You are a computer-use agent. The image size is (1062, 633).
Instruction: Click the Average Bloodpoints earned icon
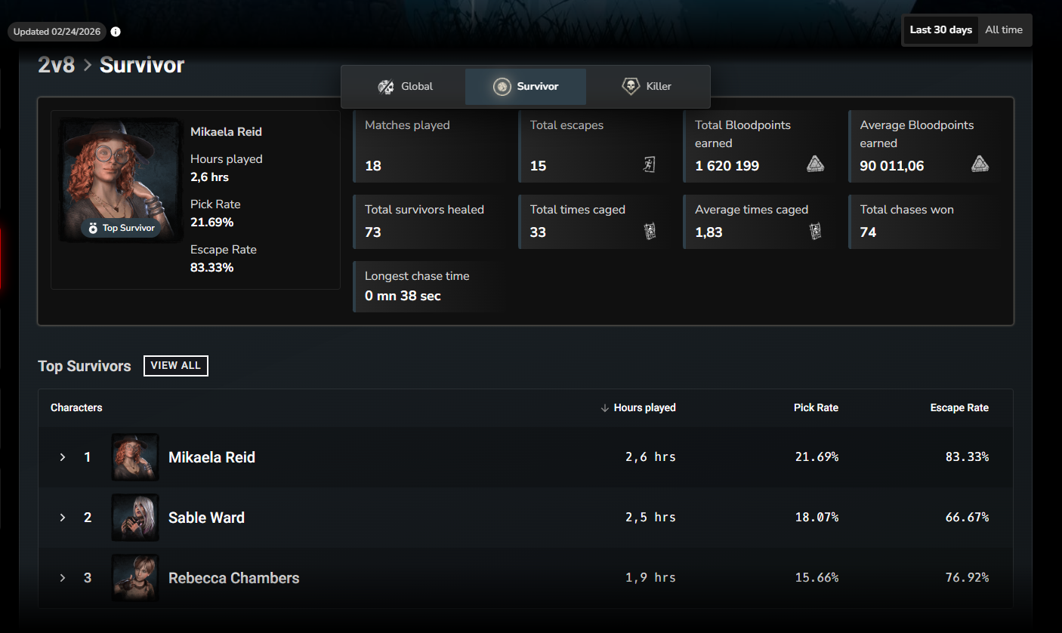pyautogui.click(x=980, y=164)
